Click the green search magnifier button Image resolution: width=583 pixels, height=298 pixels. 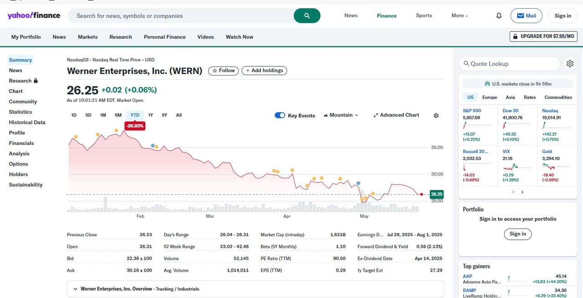pyautogui.click(x=307, y=15)
